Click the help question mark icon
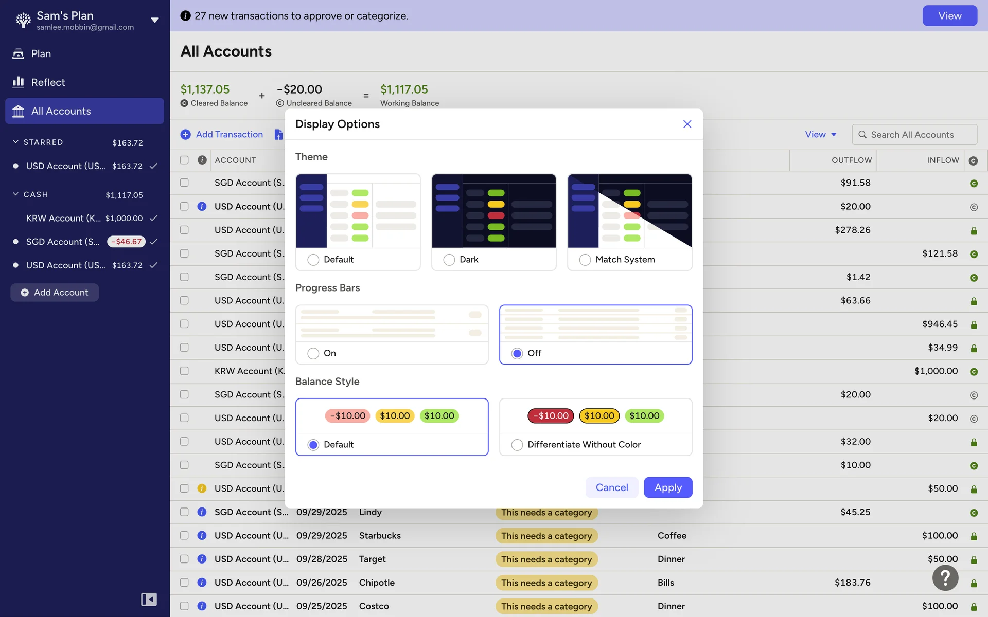988x617 pixels. (x=945, y=578)
